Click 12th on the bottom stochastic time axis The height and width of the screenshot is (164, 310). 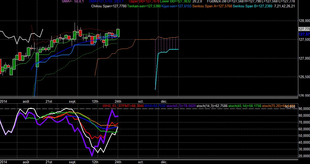pyautogui.click(x=95, y=162)
